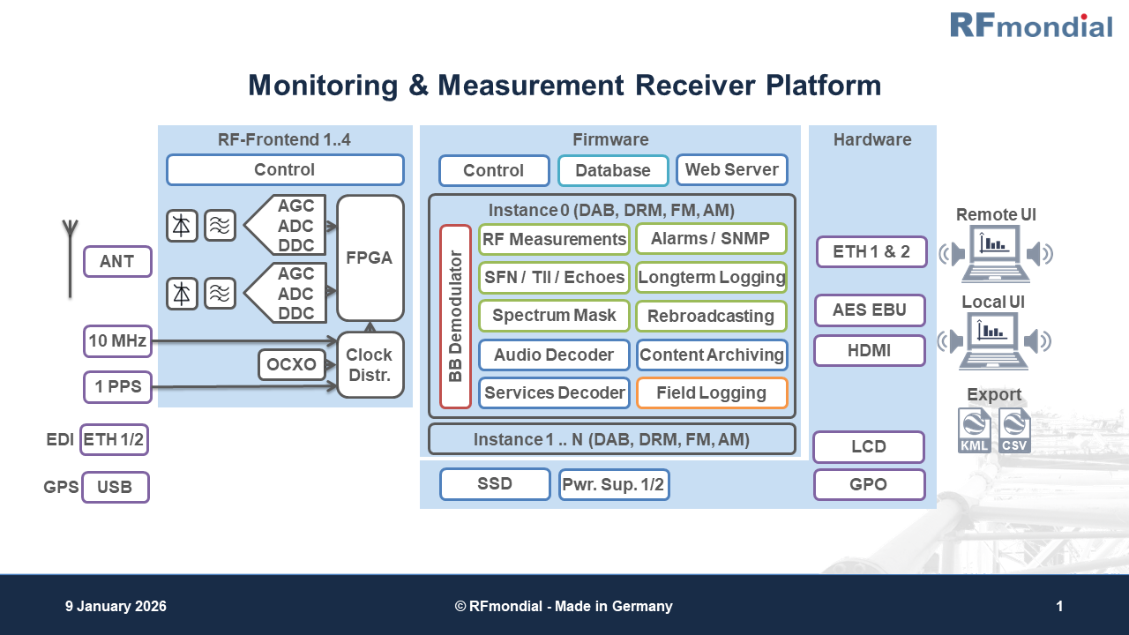Viewport: 1129px width, 635px height.
Task: Click the CSV export icon
Action: click(1015, 430)
